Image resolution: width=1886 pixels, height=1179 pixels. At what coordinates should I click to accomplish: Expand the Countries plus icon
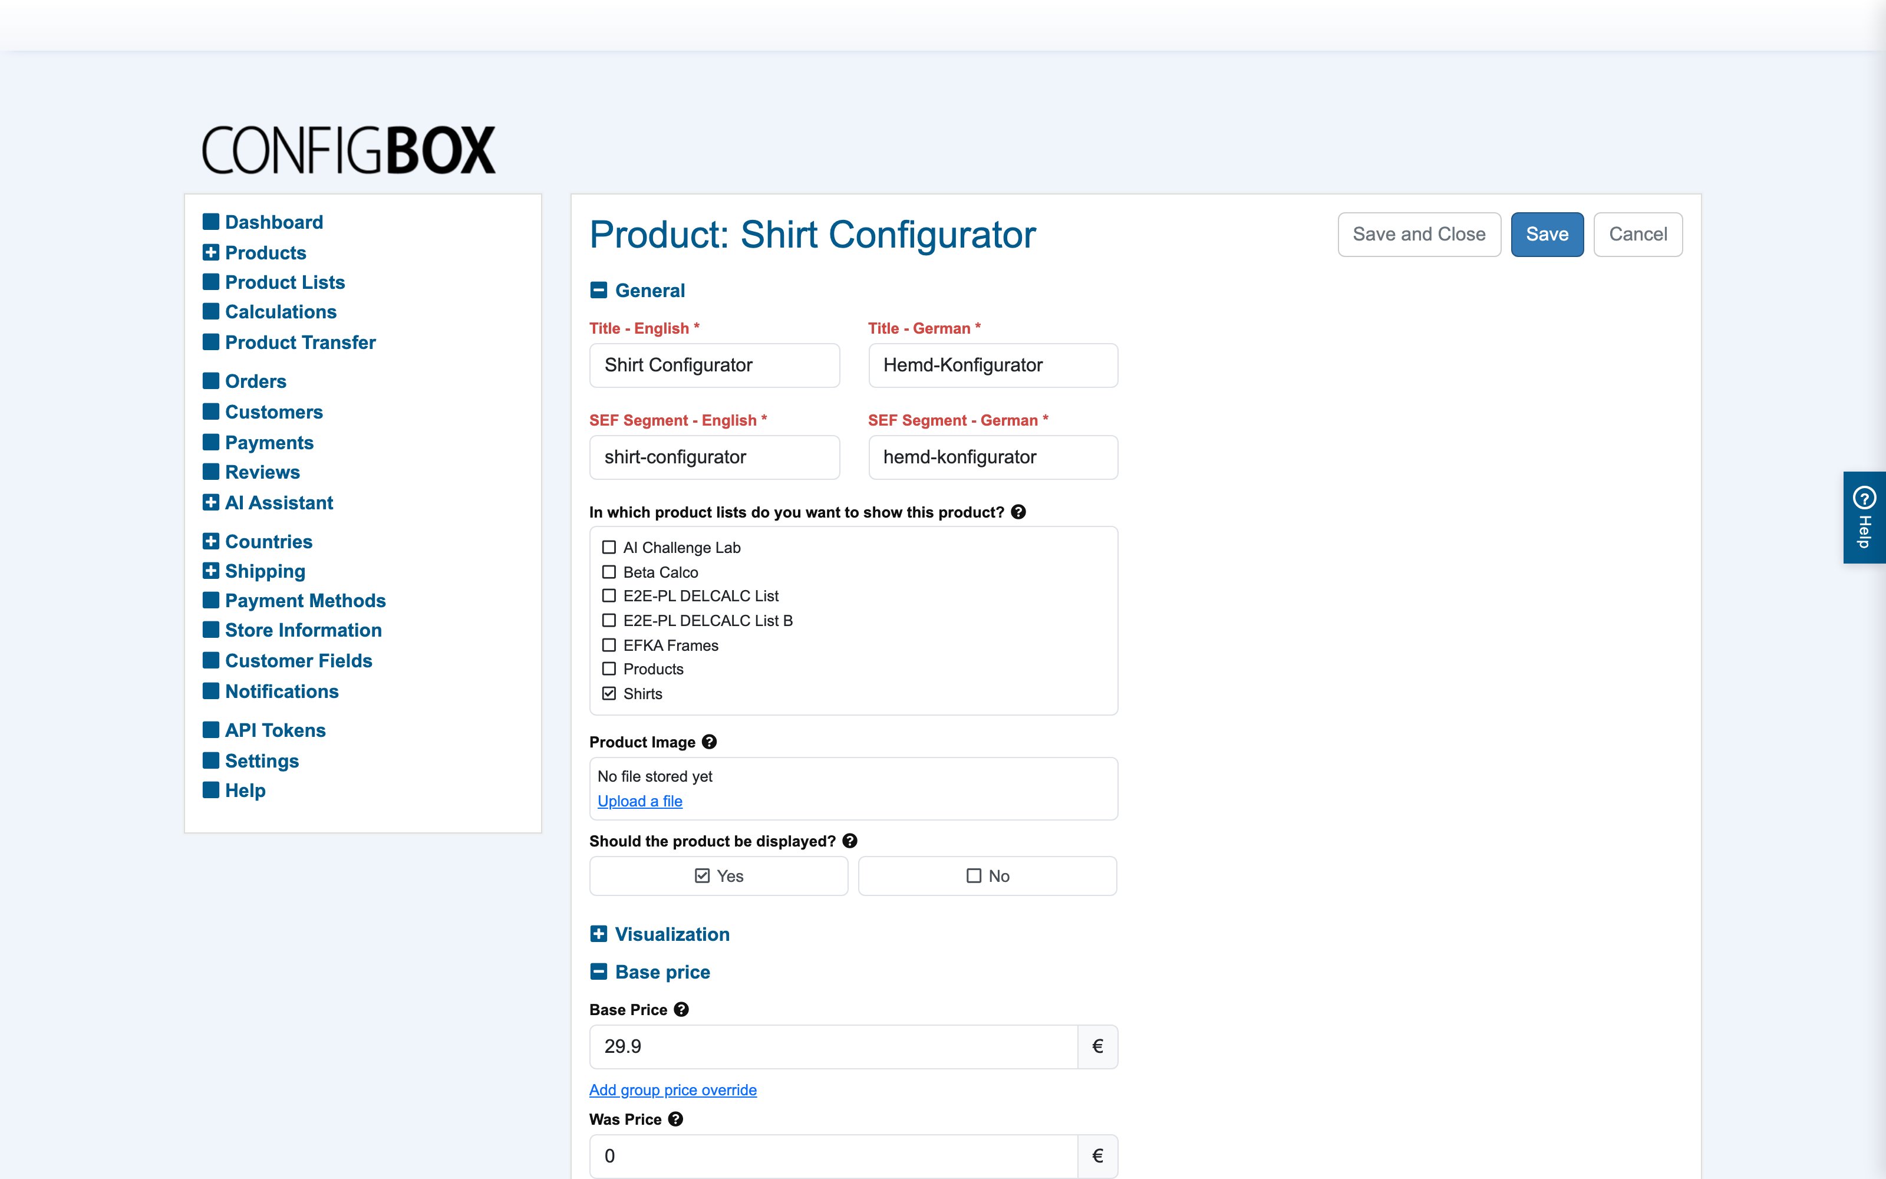[210, 541]
